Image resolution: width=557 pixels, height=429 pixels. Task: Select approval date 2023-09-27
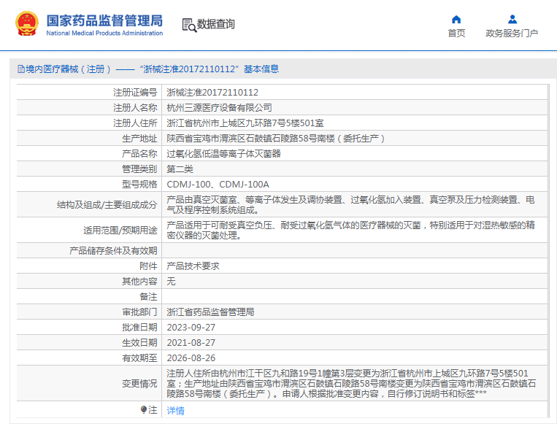point(191,327)
